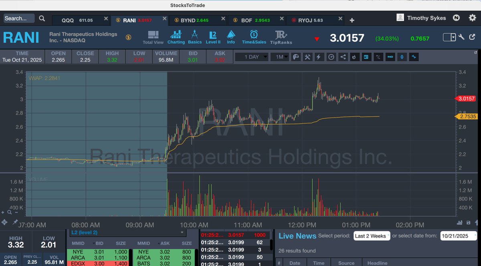Click the Live News heading

(297, 236)
